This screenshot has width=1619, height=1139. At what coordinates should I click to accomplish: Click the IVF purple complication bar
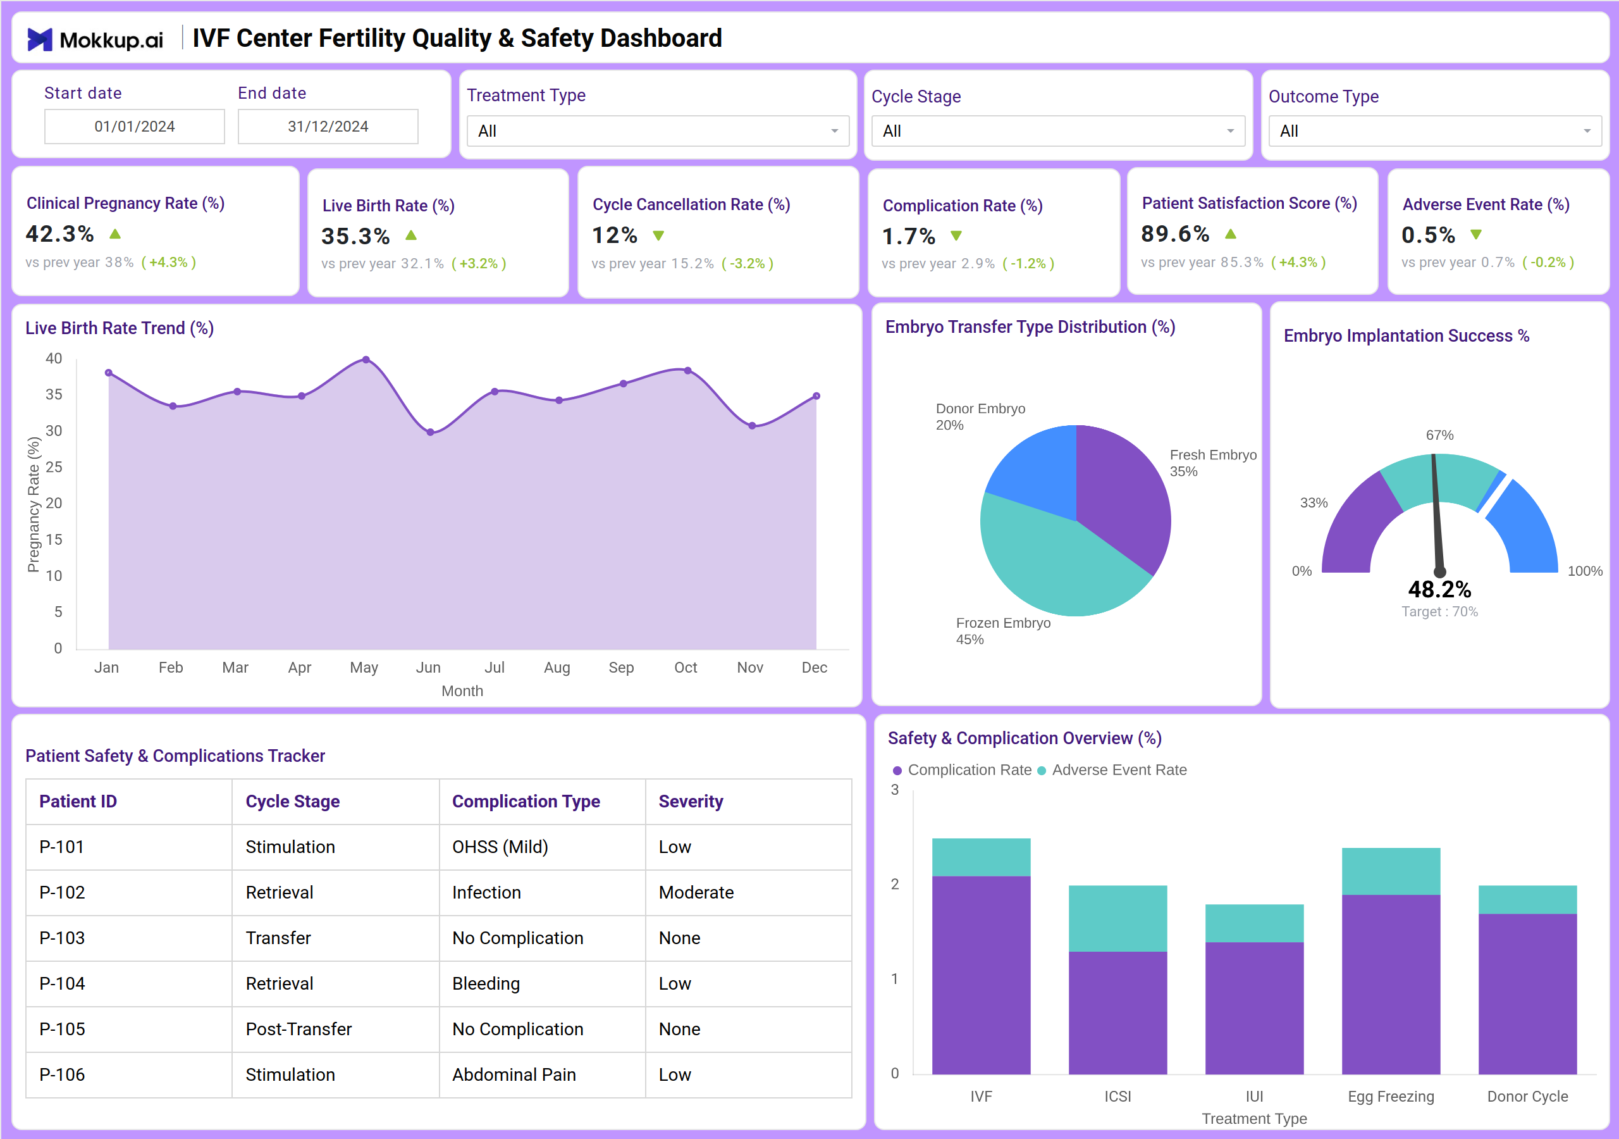[x=981, y=975]
